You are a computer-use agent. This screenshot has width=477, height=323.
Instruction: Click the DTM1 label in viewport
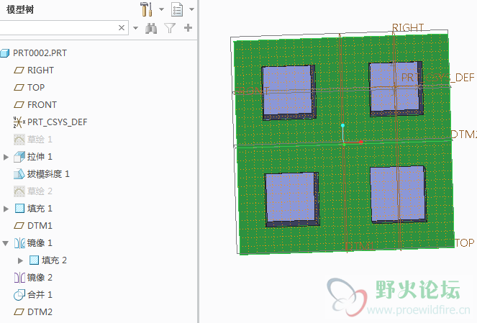(360, 246)
